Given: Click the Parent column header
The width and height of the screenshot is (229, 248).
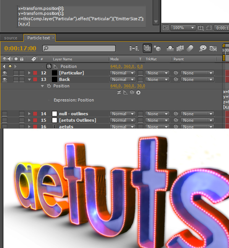Looking at the screenshot, I should [x=179, y=59].
